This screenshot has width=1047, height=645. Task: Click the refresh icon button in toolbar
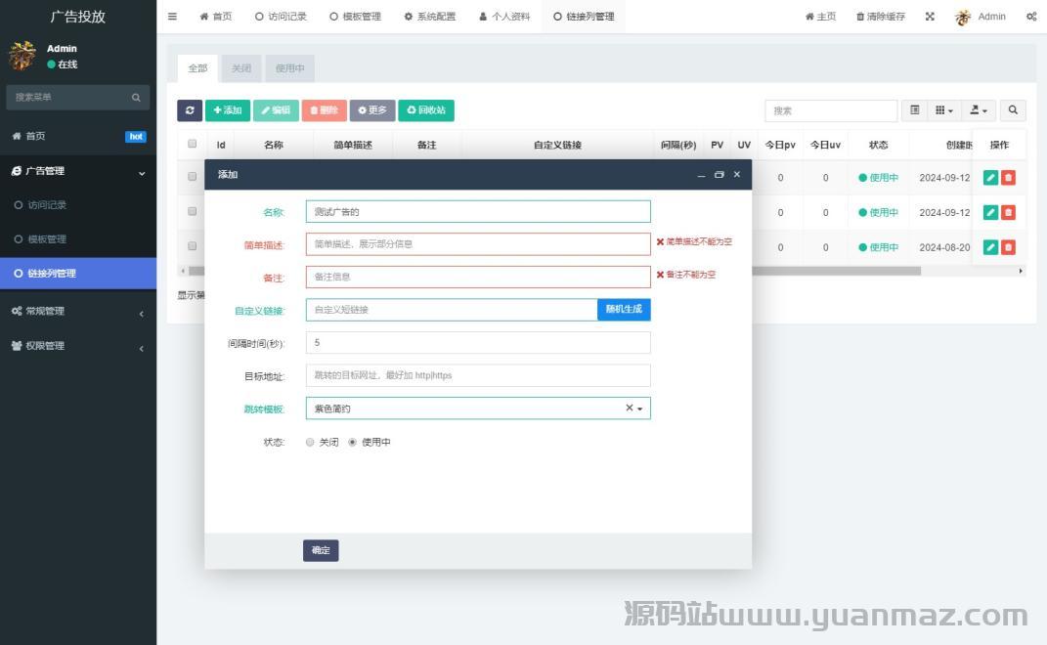(190, 110)
